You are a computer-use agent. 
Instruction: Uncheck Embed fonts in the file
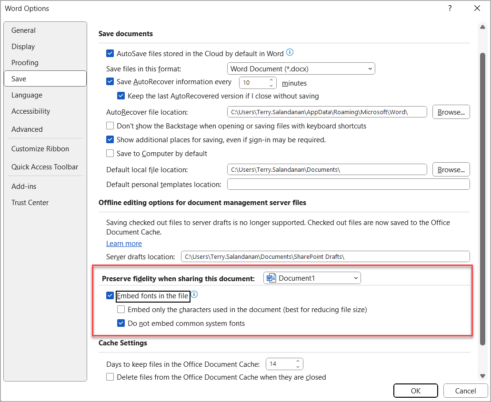coord(110,295)
